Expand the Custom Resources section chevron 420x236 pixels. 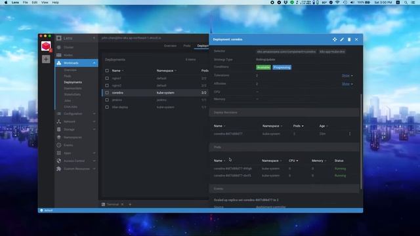click(x=94, y=169)
